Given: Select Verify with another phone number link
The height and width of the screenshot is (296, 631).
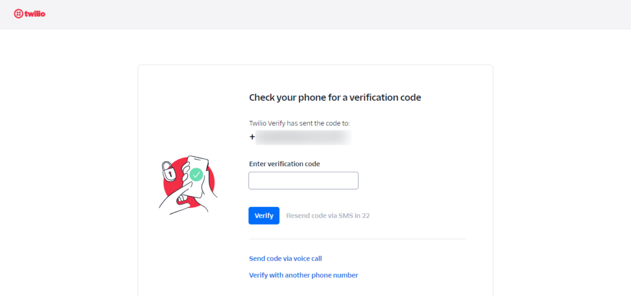Looking at the screenshot, I should 303,275.
